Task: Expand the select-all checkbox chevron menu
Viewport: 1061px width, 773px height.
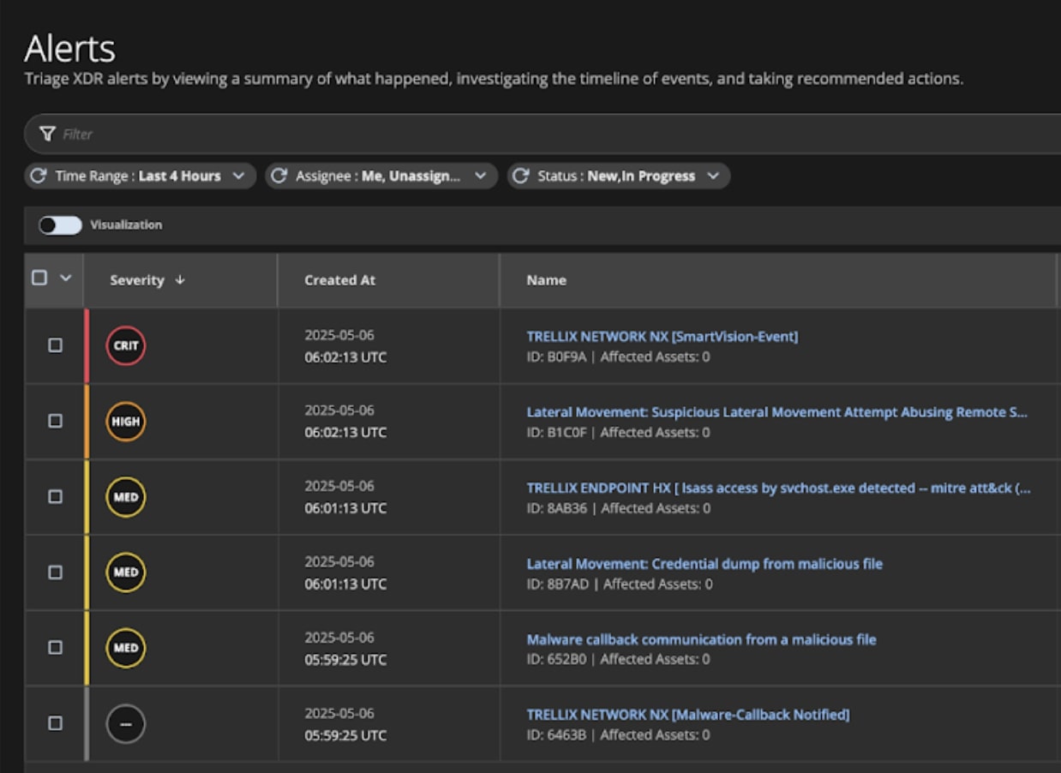Action: (66, 279)
